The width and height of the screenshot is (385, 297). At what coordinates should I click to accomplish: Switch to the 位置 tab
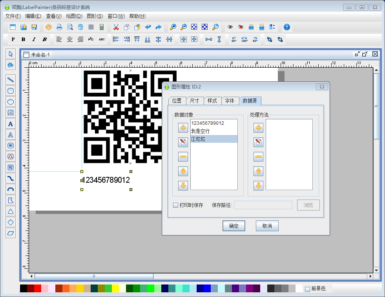177,101
